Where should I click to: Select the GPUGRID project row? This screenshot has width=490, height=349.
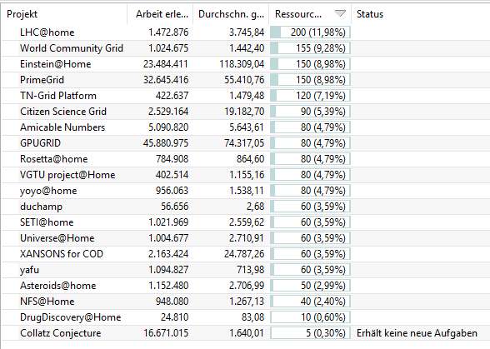[x=246, y=143]
